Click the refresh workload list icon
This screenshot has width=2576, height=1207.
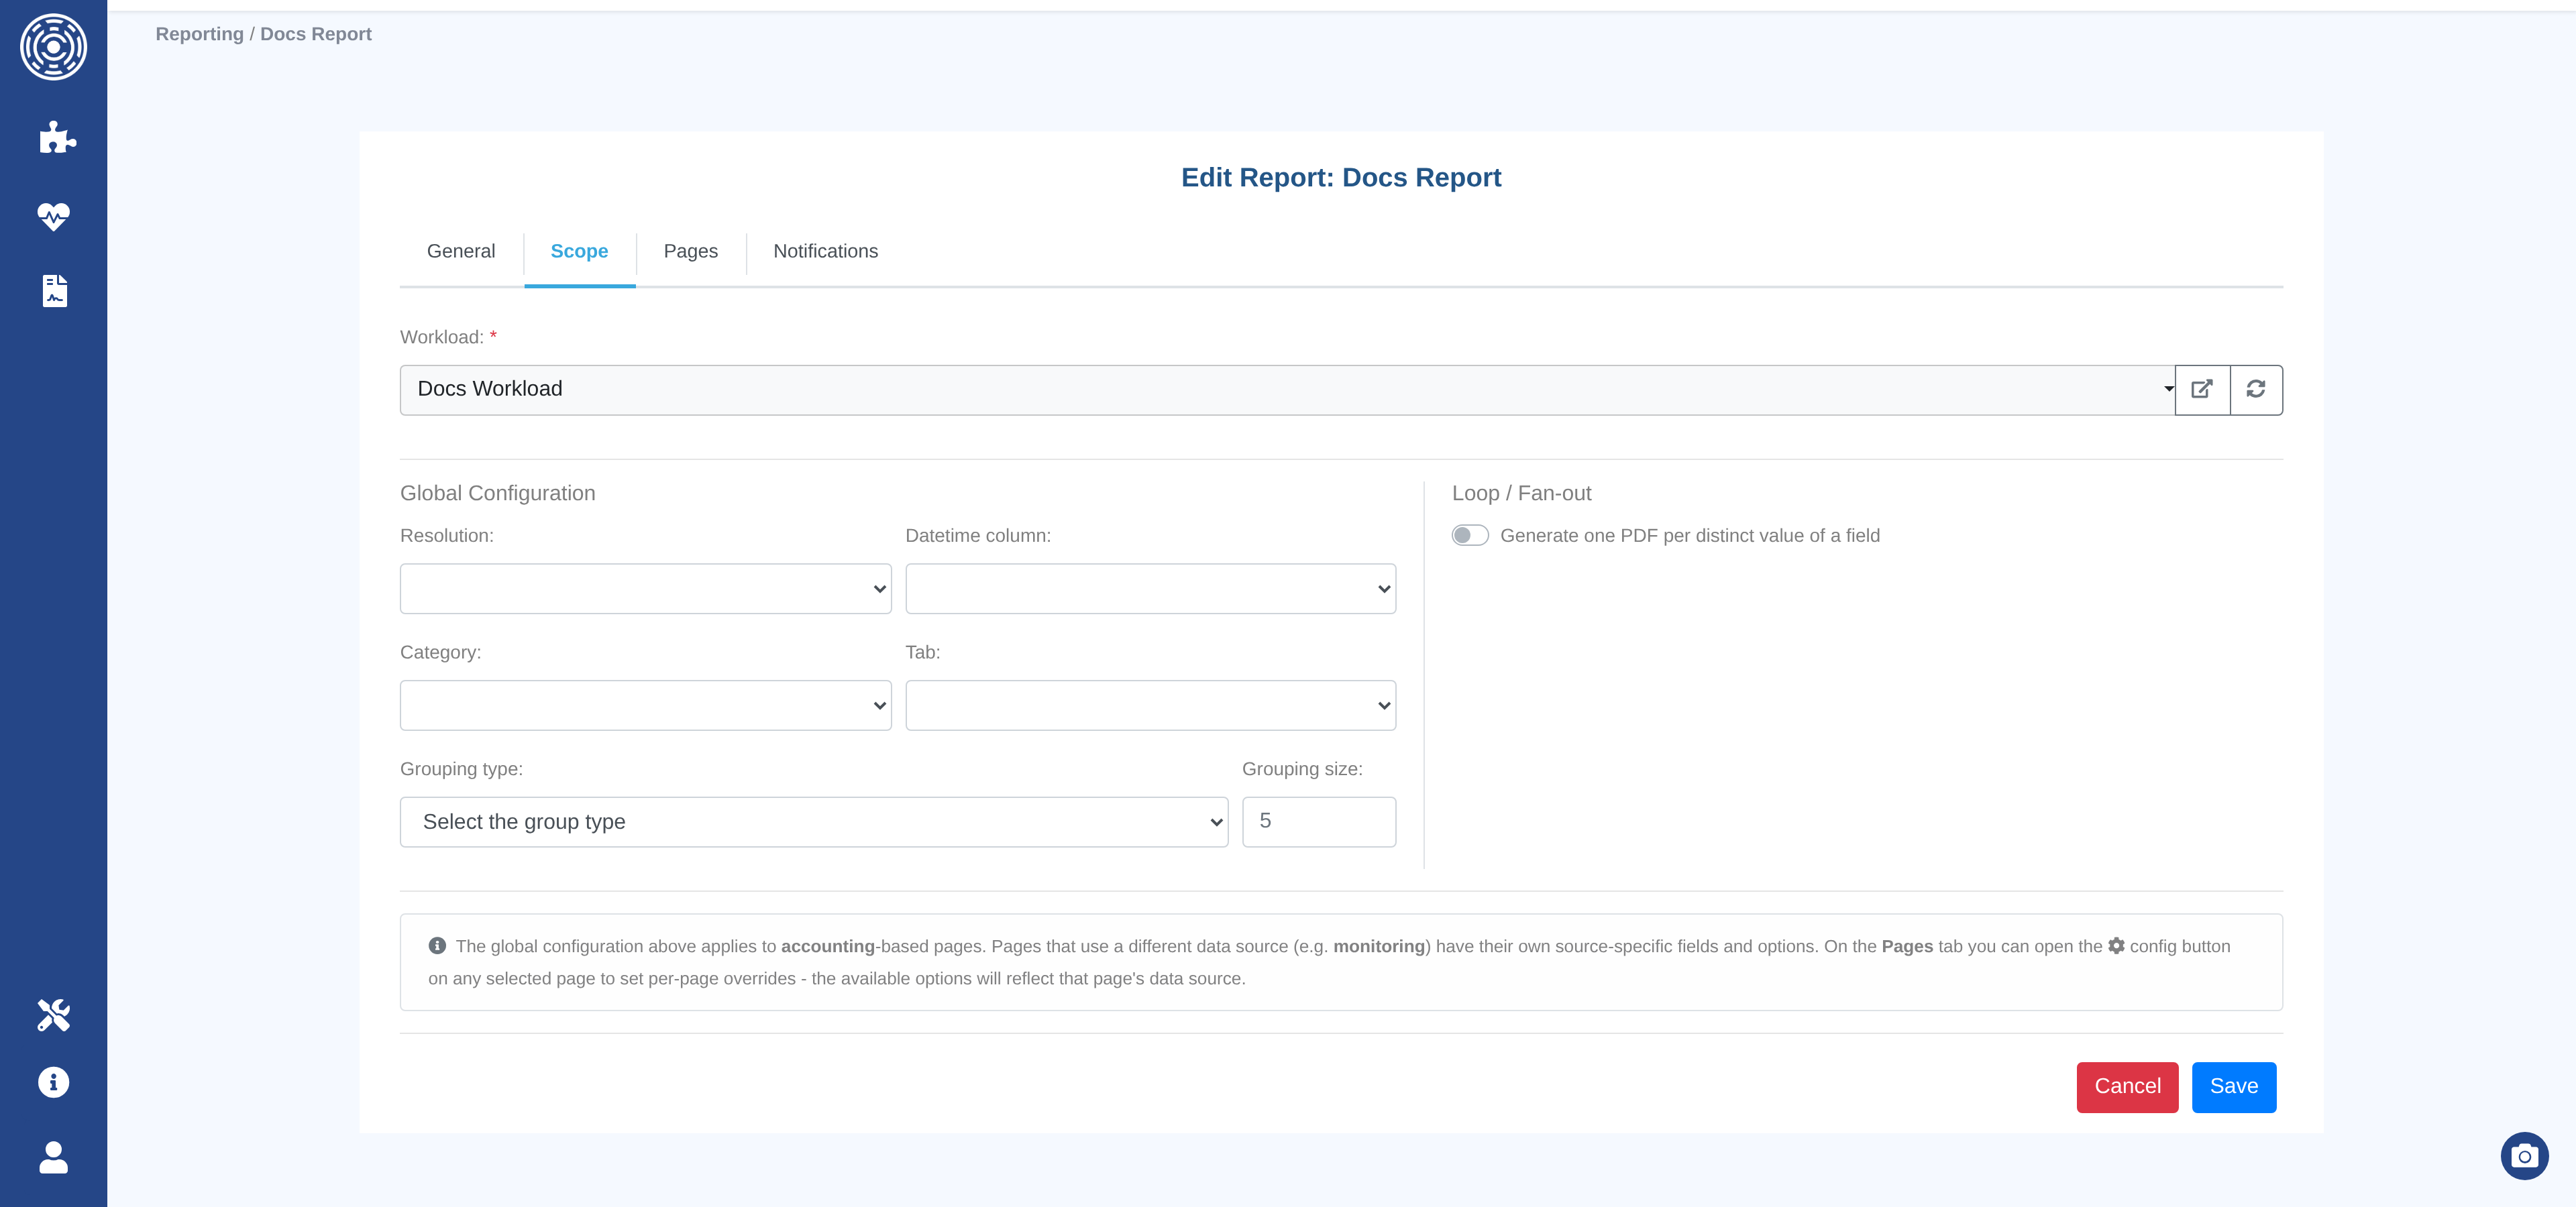[2256, 389]
